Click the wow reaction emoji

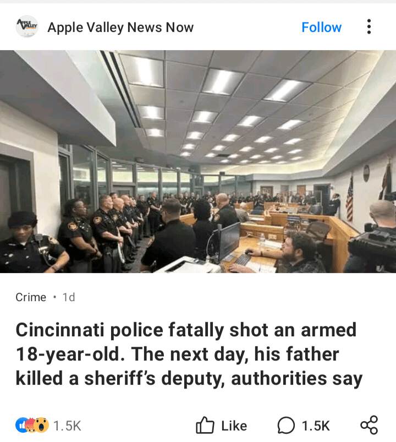[41, 425]
